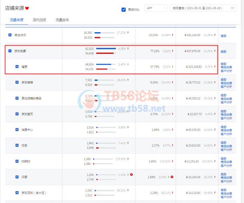Click the ¥320,246.80 amount in 搜索 row
244x203 pixels.
(x=194, y=67)
